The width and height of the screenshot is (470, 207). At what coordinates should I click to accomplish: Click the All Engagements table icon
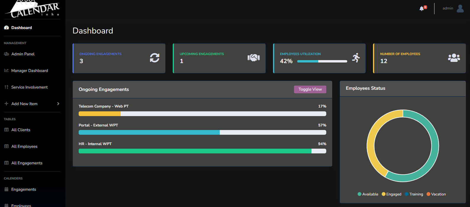[x=7, y=163]
